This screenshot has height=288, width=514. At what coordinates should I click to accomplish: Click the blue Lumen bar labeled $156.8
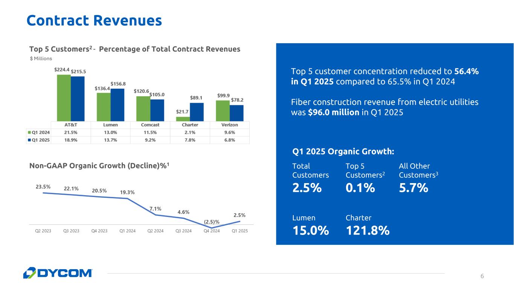[117, 105]
